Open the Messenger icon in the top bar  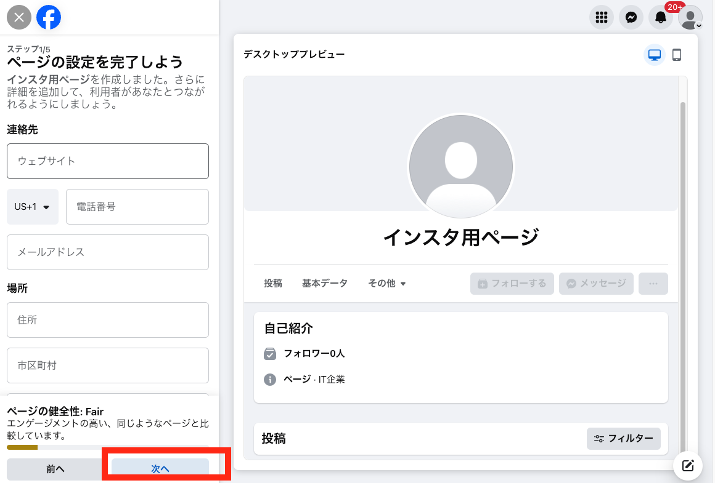coord(631,17)
